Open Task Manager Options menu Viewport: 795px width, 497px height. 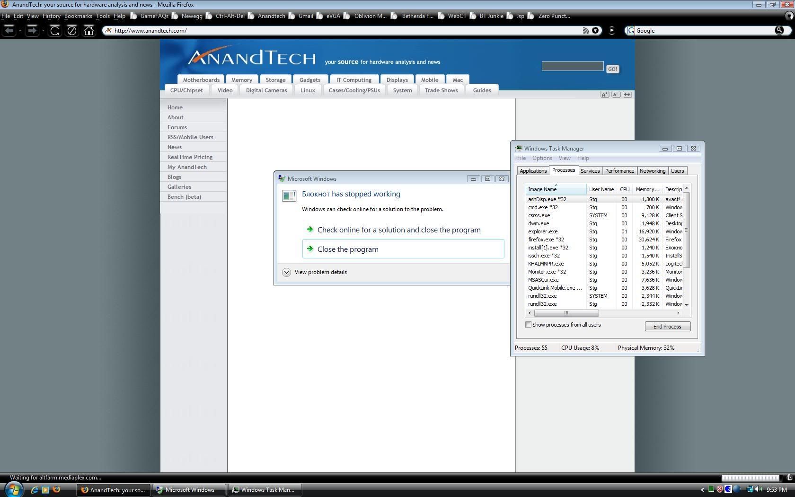542,158
